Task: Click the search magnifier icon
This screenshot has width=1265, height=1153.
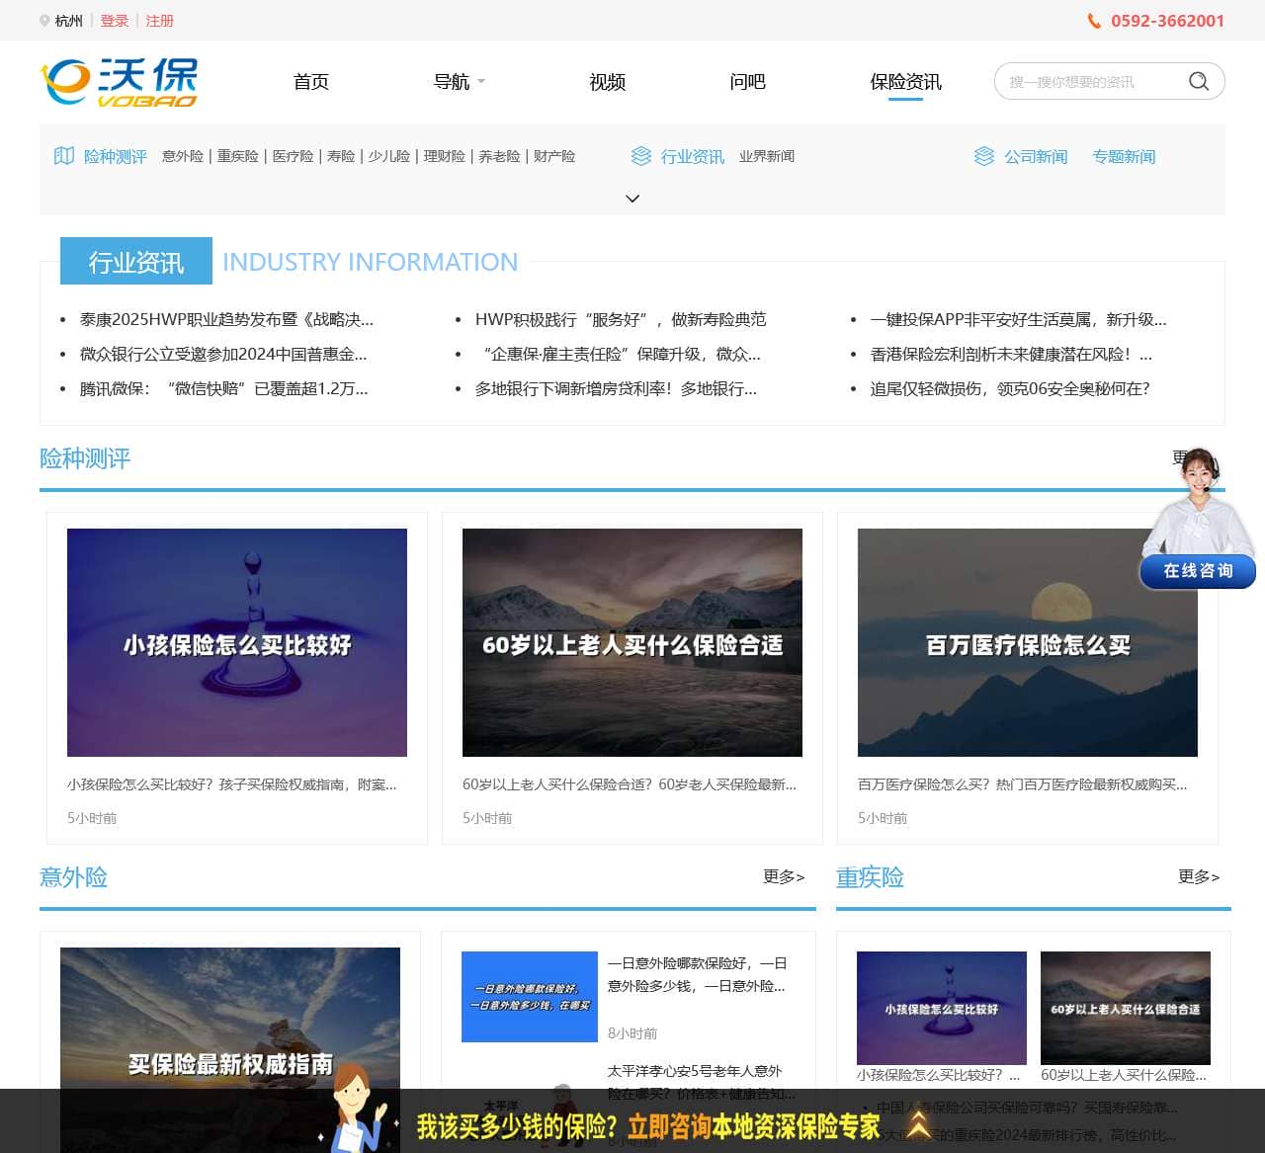Action: click(x=1199, y=81)
